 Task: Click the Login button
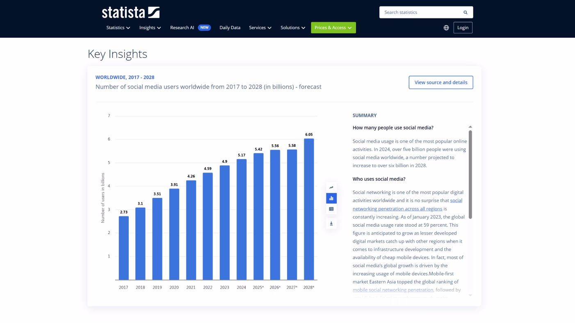[x=463, y=27]
